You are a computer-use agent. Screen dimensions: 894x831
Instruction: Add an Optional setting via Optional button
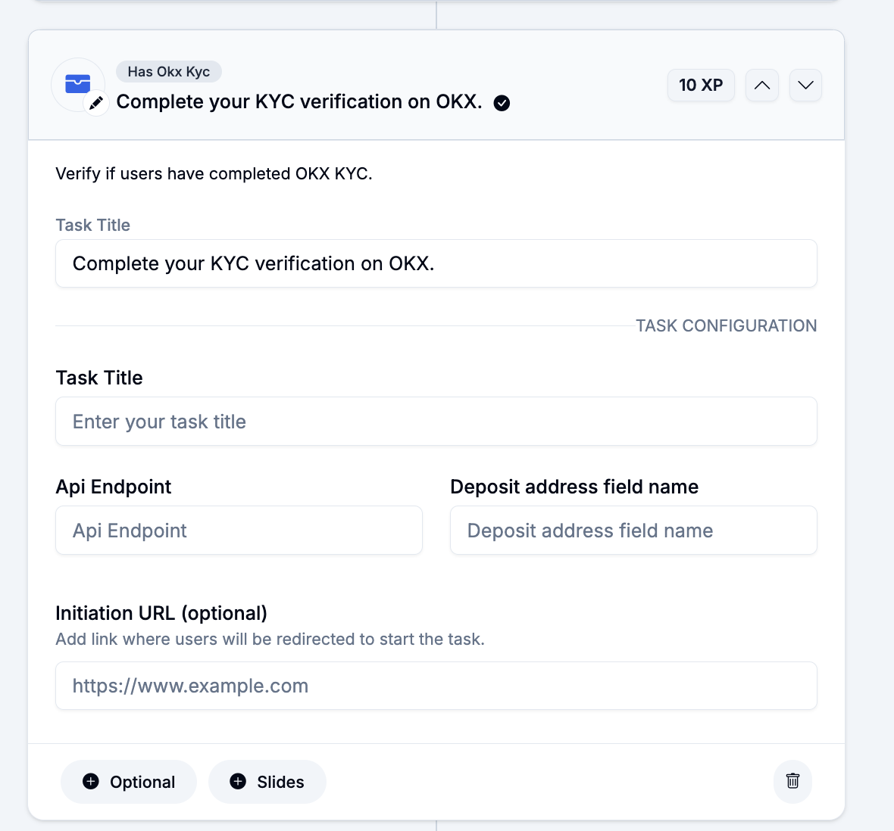click(129, 782)
